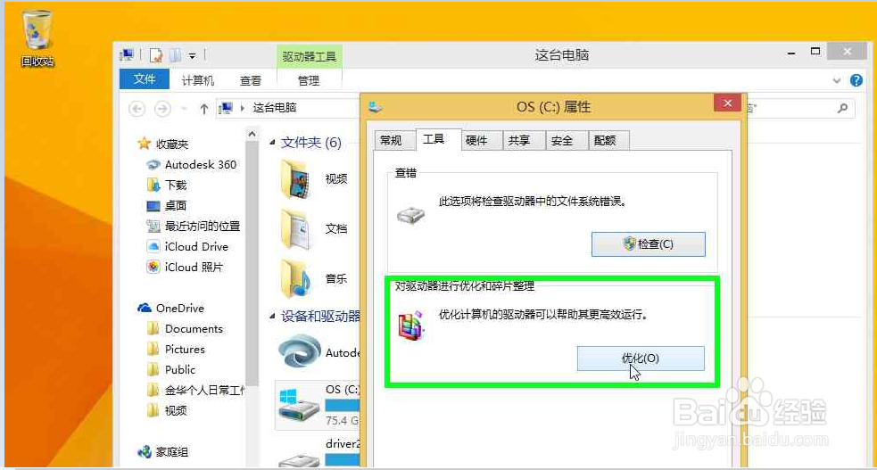Select the Autodesk 360 drive icon
The image size is (877, 470).
[x=300, y=352]
